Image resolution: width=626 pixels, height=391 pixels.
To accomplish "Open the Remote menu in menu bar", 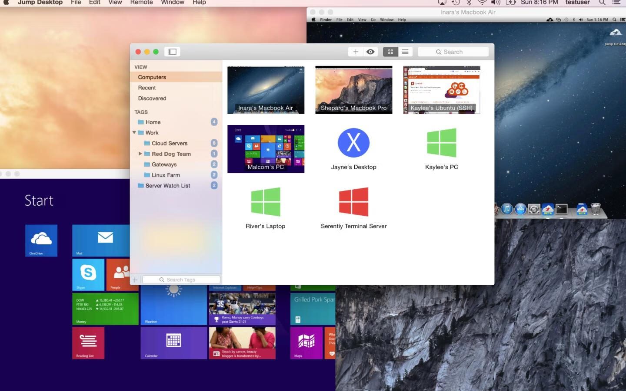I will (x=141, y=3).
